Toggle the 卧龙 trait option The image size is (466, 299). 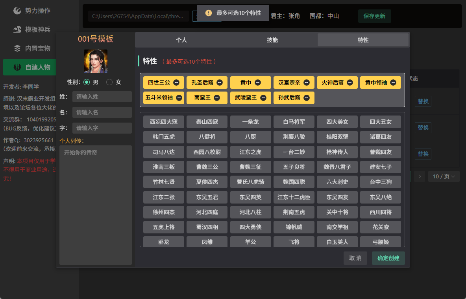coord(164,242)
